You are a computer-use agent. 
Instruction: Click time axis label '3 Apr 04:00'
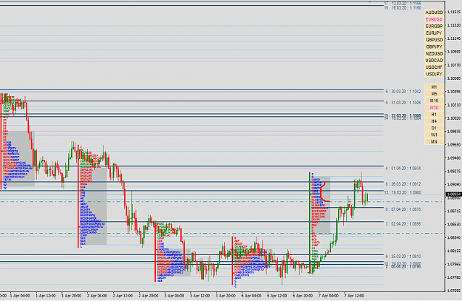click(x=174, y=295)
